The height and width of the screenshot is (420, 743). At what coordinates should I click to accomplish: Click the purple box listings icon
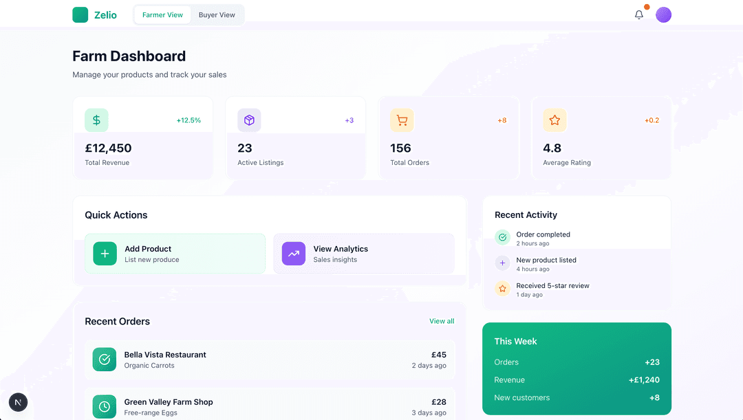[x=249, y=120]
